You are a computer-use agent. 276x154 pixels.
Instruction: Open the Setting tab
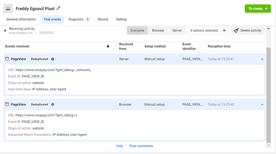121,19
